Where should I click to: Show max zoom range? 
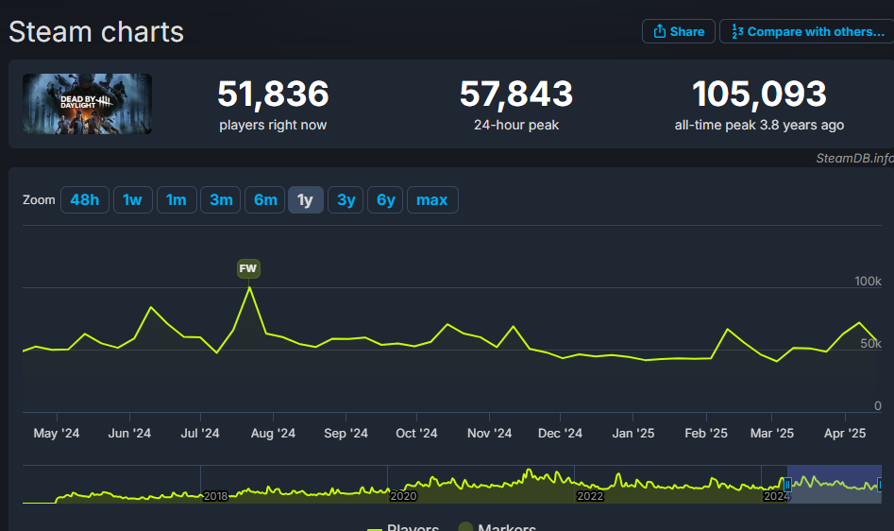click(432, 199)
